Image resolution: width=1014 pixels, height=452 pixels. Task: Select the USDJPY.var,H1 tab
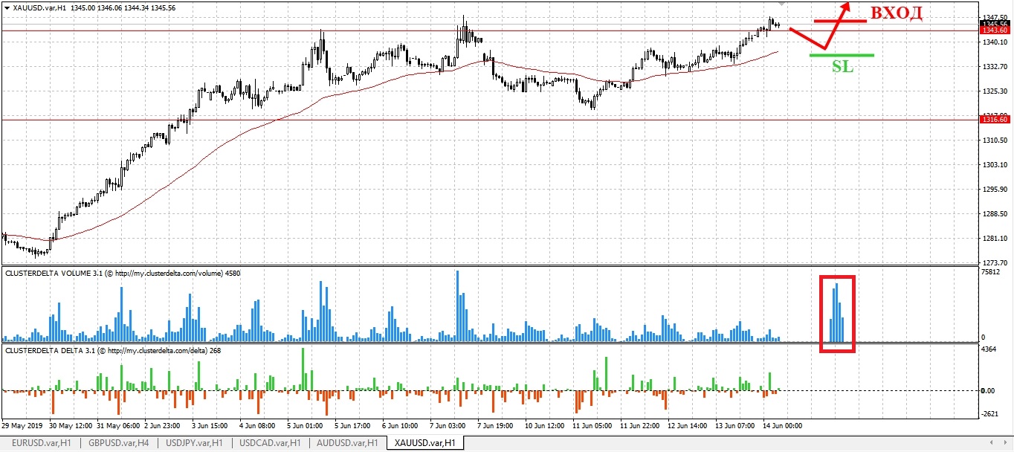point(193,443)
